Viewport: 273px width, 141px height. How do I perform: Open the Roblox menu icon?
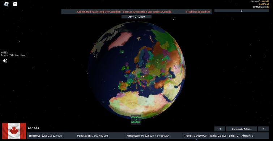(x=7, y=4)
